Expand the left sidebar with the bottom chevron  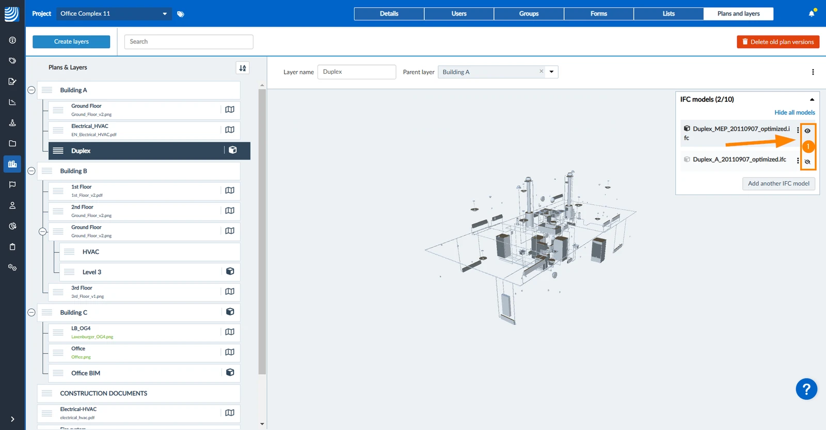click(12, 419)
